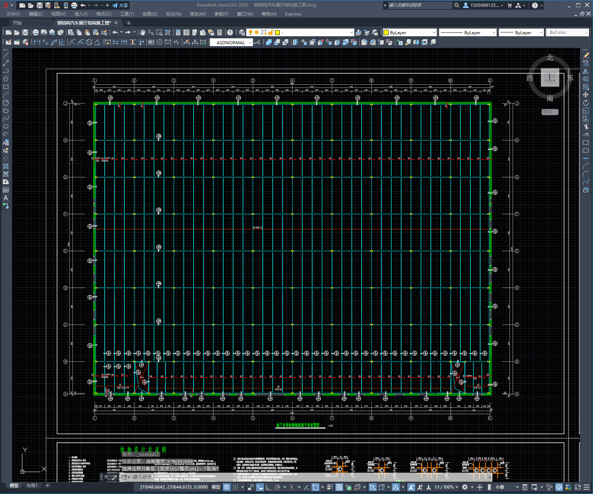
Task: Open the status bar Customization menu icon
Action: (x=587, y=487)
